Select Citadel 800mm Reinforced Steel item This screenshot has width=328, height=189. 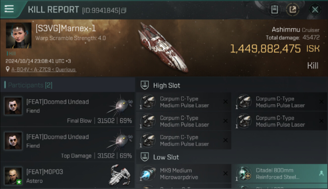280,174
